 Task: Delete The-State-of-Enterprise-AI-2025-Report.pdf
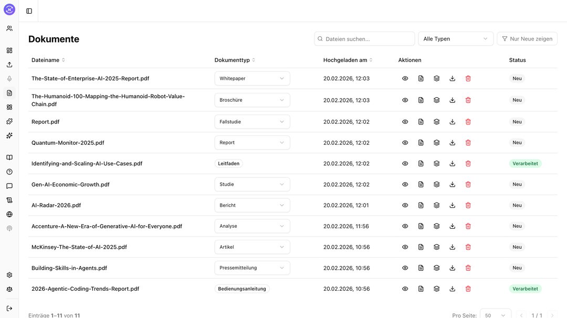(468, 78)
